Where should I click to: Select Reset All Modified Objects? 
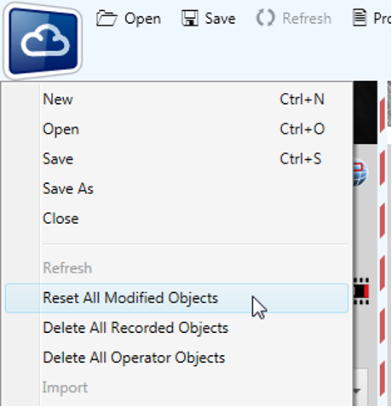176,298
